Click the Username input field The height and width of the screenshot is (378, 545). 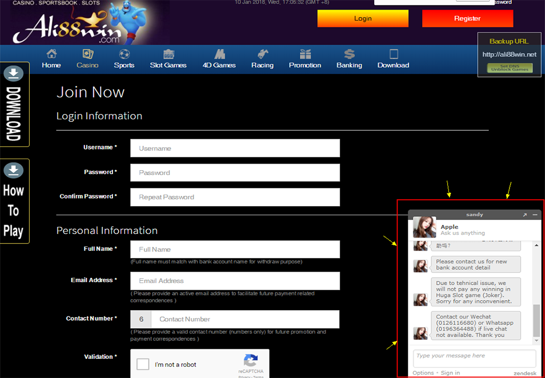pyautogui.click(x=235, y=148)
